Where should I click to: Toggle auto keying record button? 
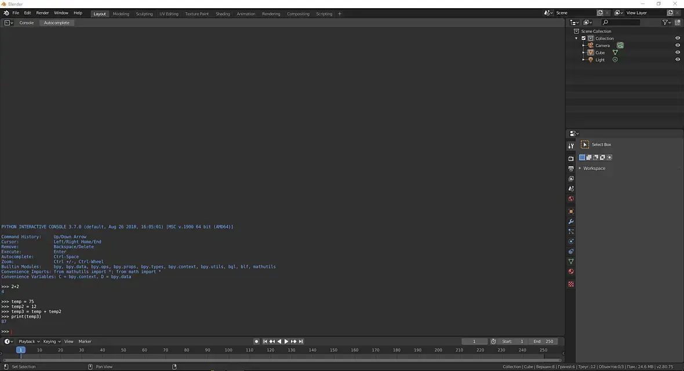(x=256, y=341)
